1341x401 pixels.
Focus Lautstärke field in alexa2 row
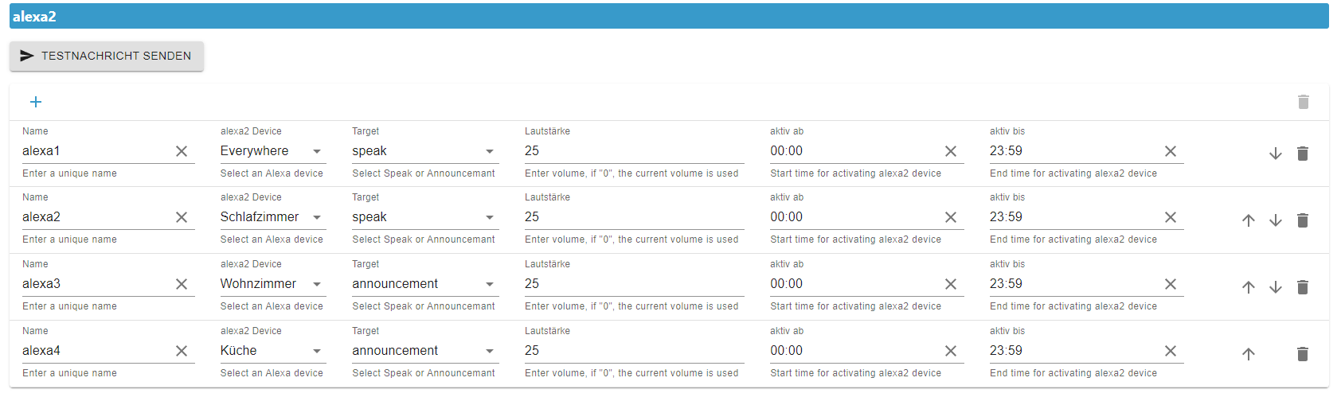click(635, 217)
